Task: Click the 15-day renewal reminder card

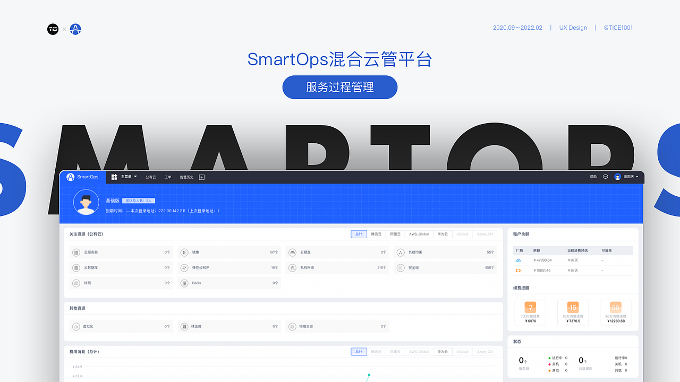Action: [x=573, y=312]
